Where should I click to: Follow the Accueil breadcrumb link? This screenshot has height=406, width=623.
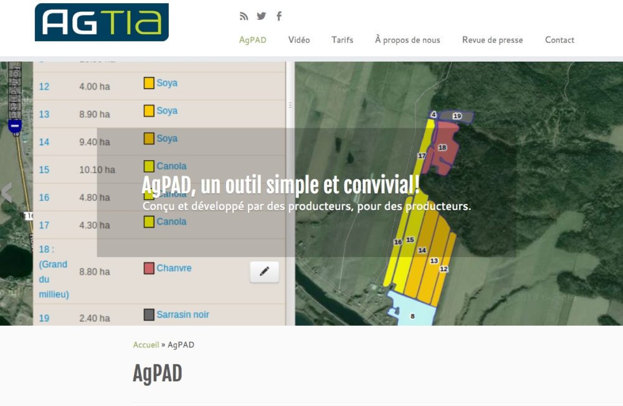[146, 345]
